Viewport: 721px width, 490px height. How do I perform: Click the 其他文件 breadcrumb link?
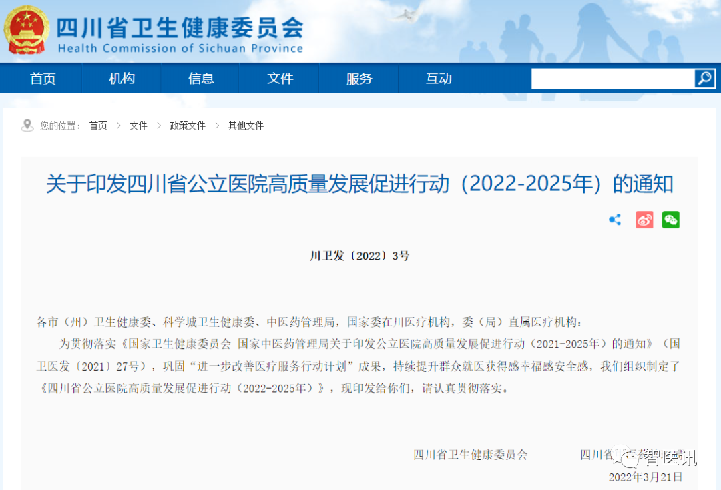[x=246, y=126]
